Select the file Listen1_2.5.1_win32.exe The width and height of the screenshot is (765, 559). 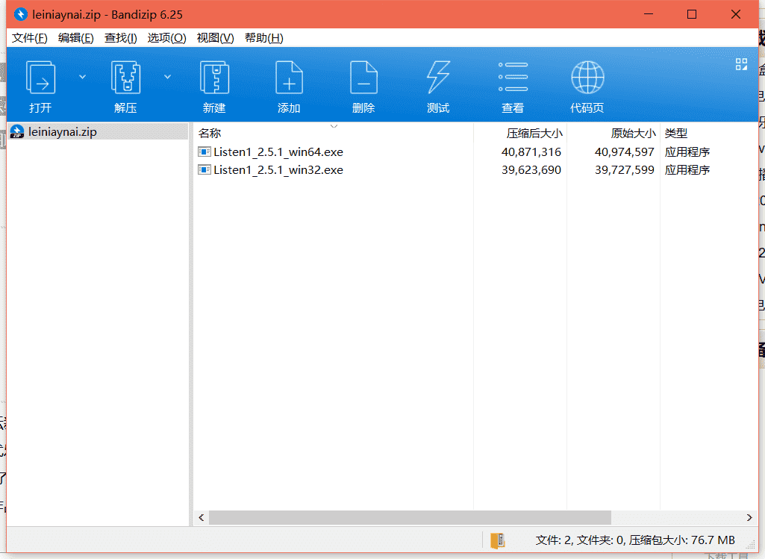click(x=278, y=169)
